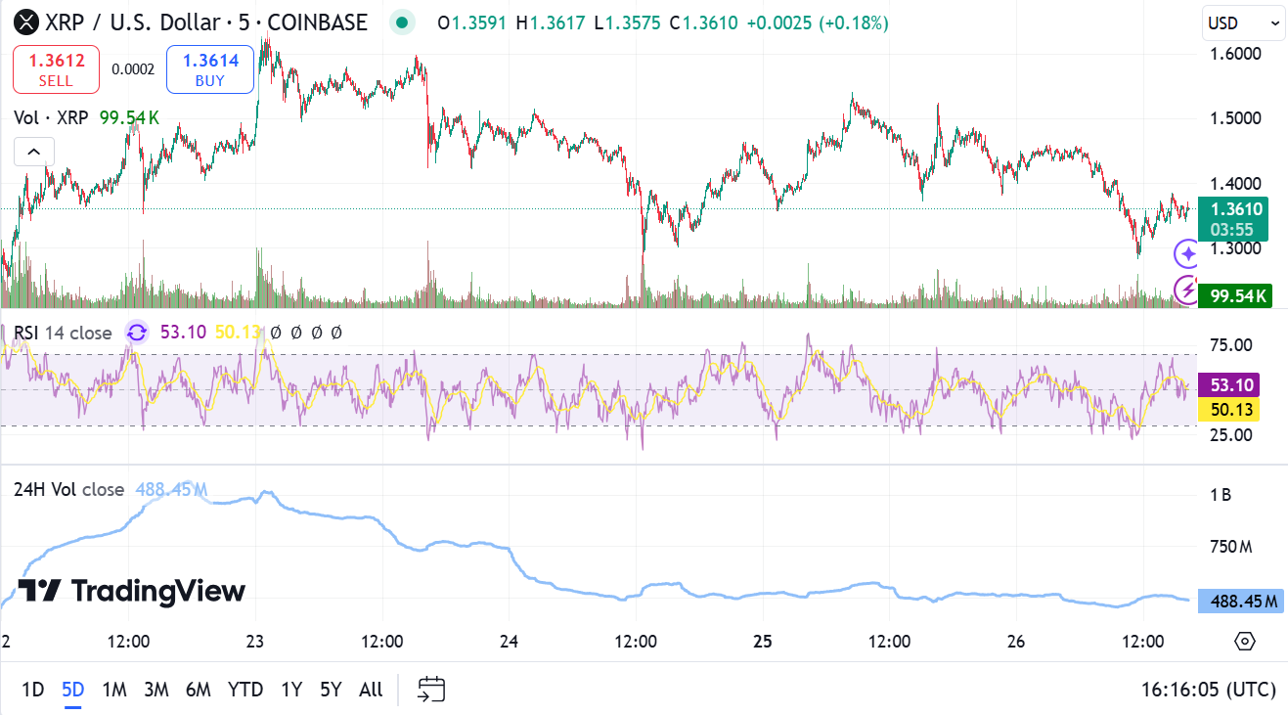The height and width of the screenshot is (715, 1288).
Task: Select the 1D time range
Action: click(33, 690)
